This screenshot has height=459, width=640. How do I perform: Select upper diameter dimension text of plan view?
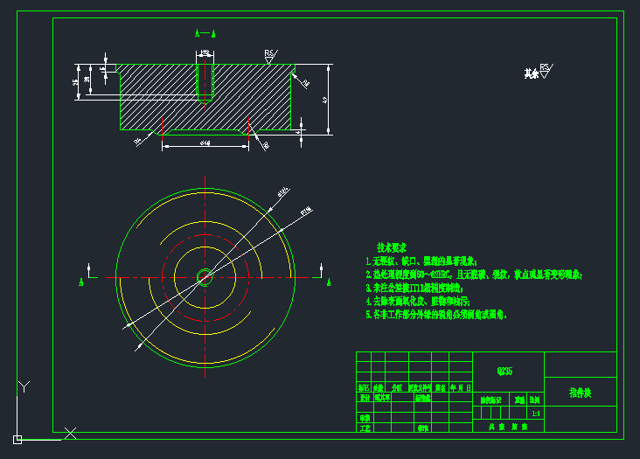(283, 192)
